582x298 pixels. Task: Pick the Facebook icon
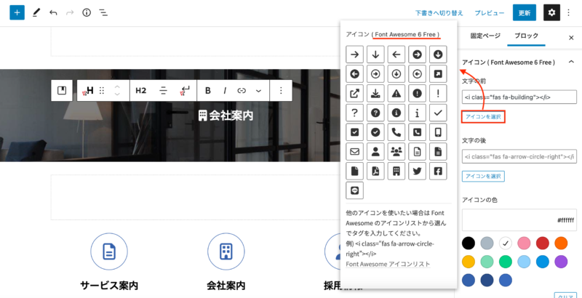(437, 172)
